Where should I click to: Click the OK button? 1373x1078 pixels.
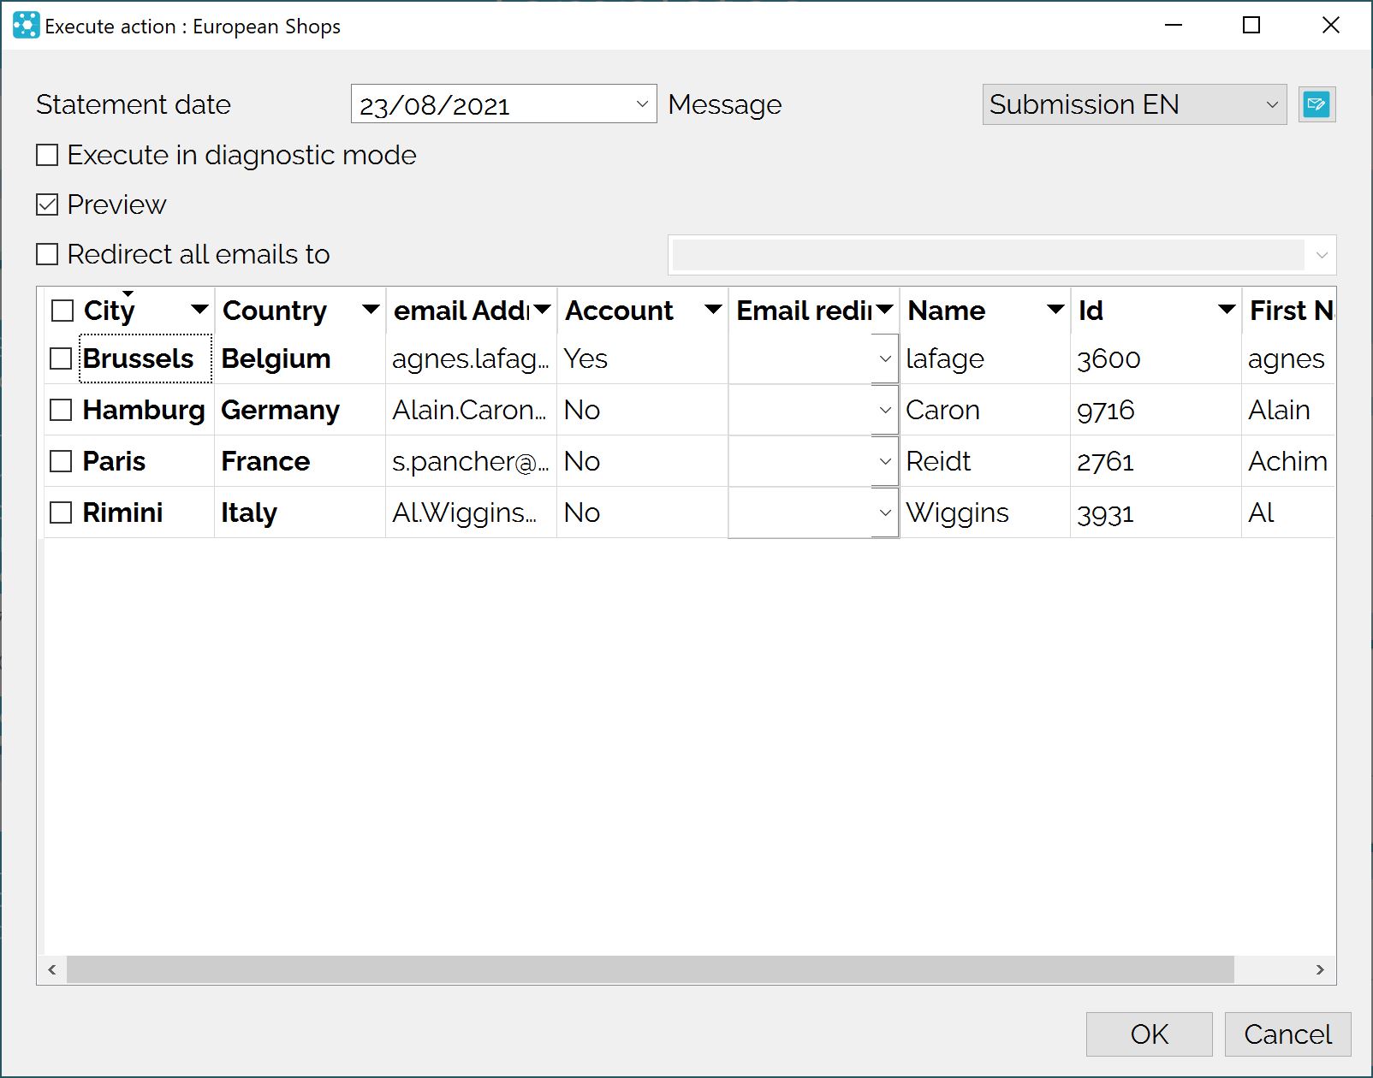coord(1149,1034)
